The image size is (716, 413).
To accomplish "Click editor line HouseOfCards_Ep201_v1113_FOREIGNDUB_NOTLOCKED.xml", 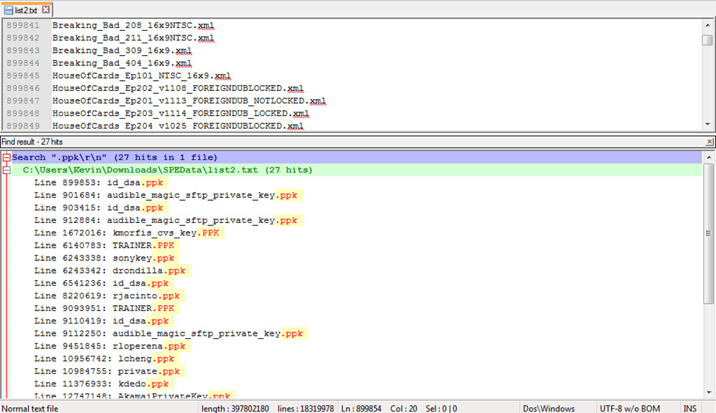I will (x=189, y=100).
